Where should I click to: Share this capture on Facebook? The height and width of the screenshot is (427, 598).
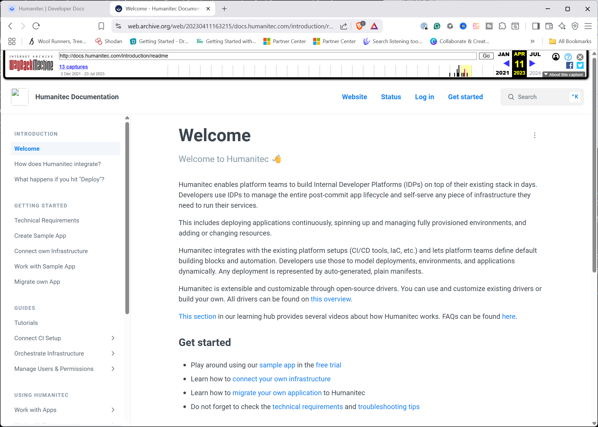pos(569,65)
